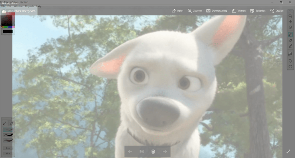Viewport: 295px width, 158px height.
Task: Click the redo arrow in right toolbar
Action: coord(290,67)
